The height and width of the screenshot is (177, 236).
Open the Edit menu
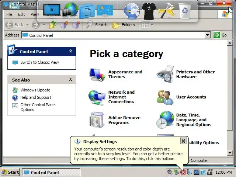(21, 14)
